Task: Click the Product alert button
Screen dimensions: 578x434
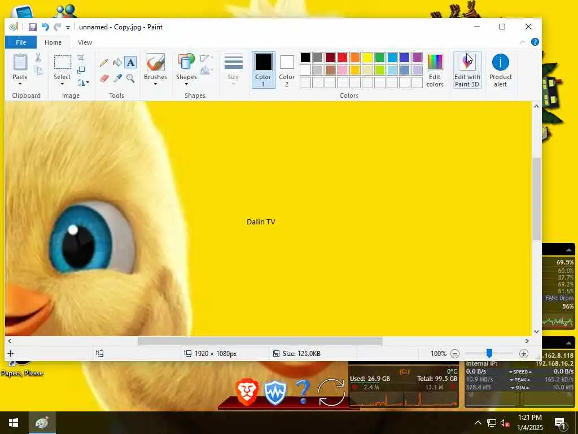Action: (x=500, y=70)
